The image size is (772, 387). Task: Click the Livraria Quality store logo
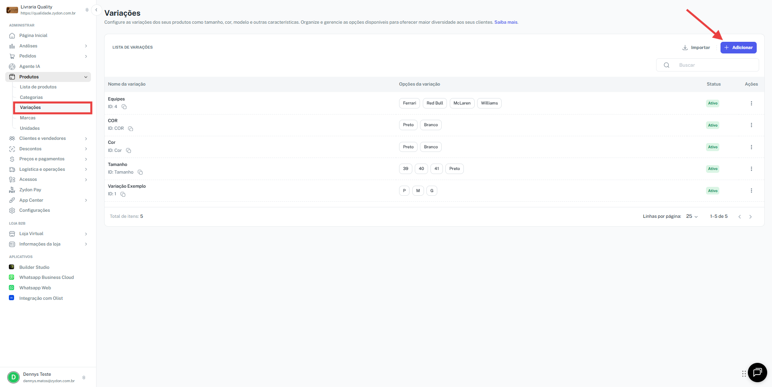(x=12, y=10)
